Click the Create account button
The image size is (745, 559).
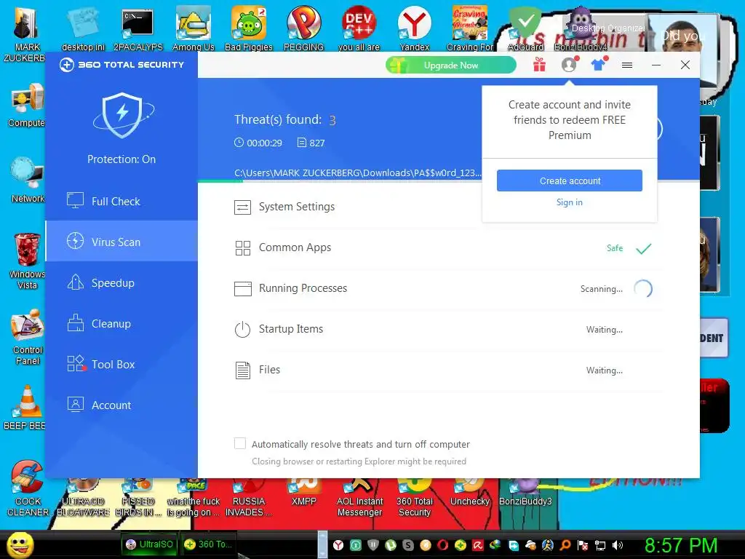click(x=570, y=181)
